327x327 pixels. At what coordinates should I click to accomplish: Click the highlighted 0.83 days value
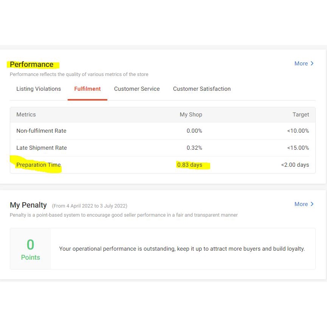pos(190,165)
